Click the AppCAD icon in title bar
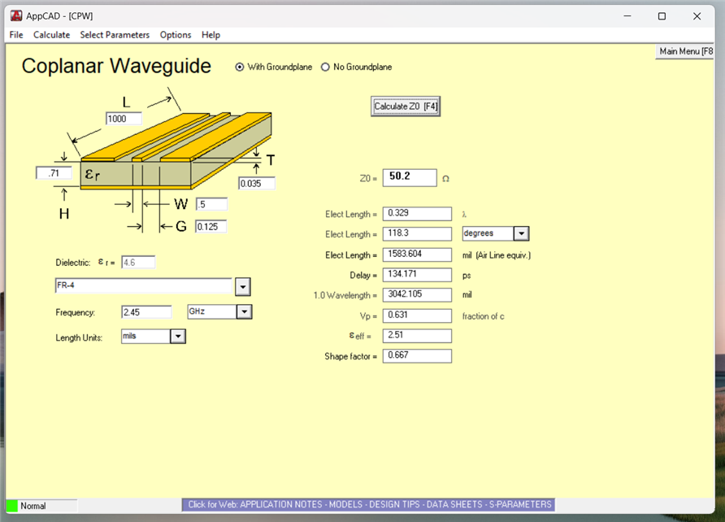The image size is (725, 522). coord(15,16)
